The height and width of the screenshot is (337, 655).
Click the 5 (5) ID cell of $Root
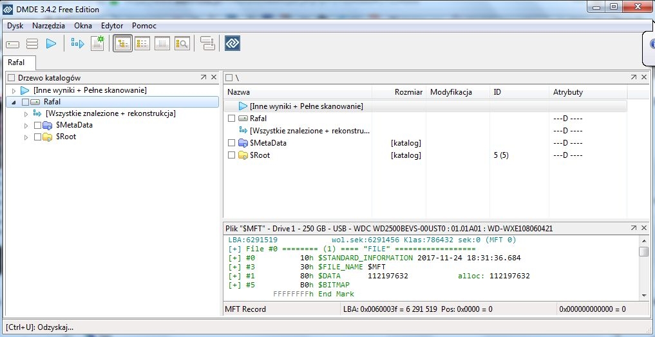tap(501, 155)
